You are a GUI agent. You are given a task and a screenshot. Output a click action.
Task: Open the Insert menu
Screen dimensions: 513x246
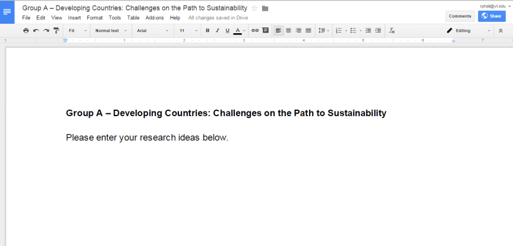point(74,18)
